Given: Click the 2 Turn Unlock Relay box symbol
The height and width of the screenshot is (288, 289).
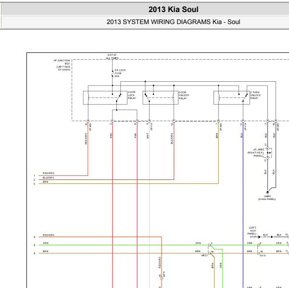Looking at the screenshot, I should point(232,98).
